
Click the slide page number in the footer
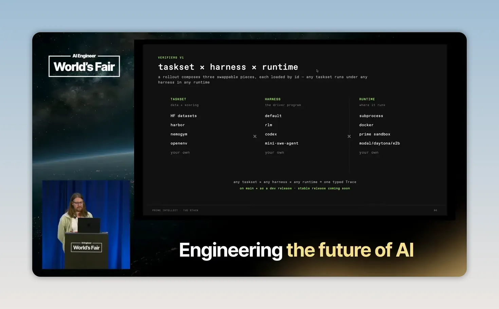(435, 210)
